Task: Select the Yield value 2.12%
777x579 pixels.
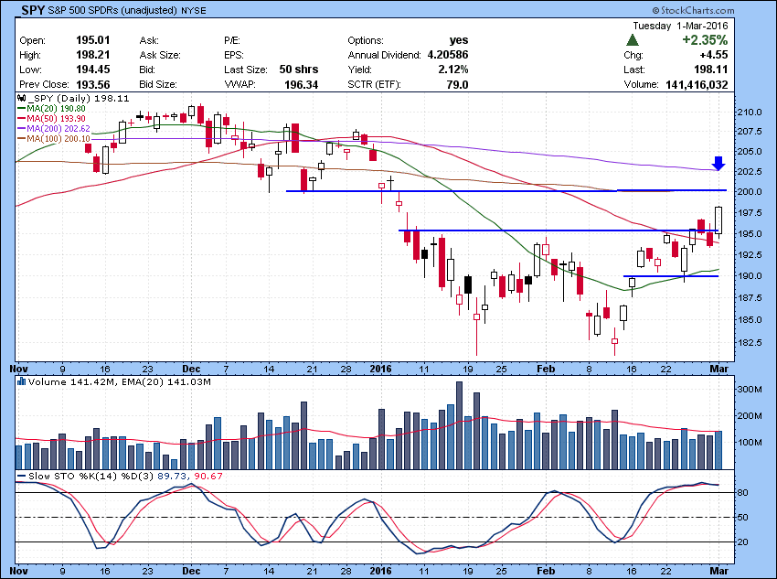Action: point(452,70)
